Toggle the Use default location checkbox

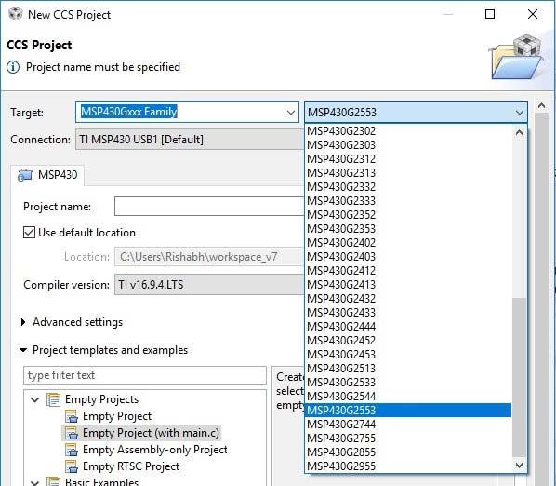(29, 233)
